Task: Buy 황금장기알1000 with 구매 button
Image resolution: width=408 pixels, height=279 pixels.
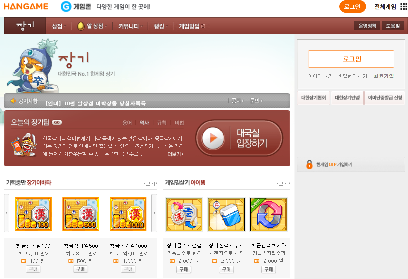Action: point(128,269)
